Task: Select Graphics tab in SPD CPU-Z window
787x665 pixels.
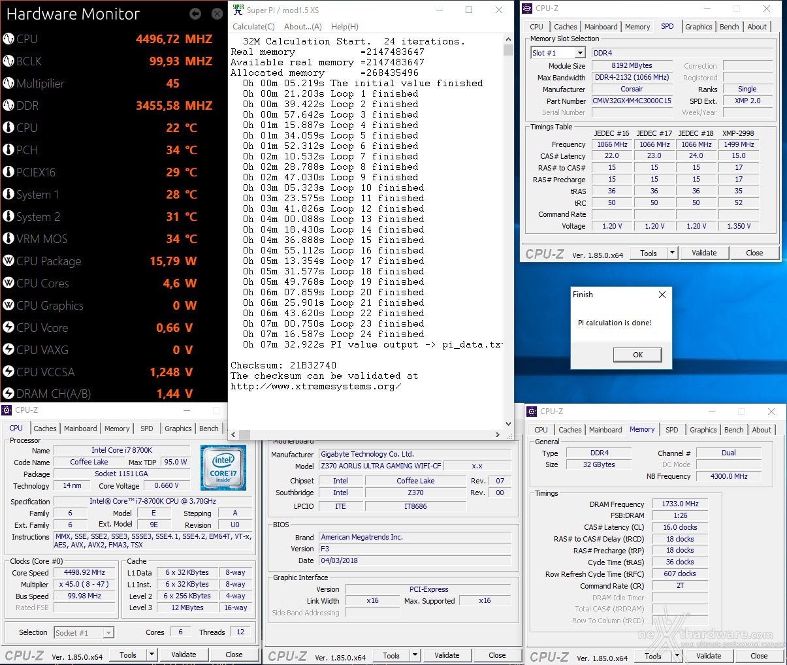Action: pyautogui.click(x=699, y=27)
